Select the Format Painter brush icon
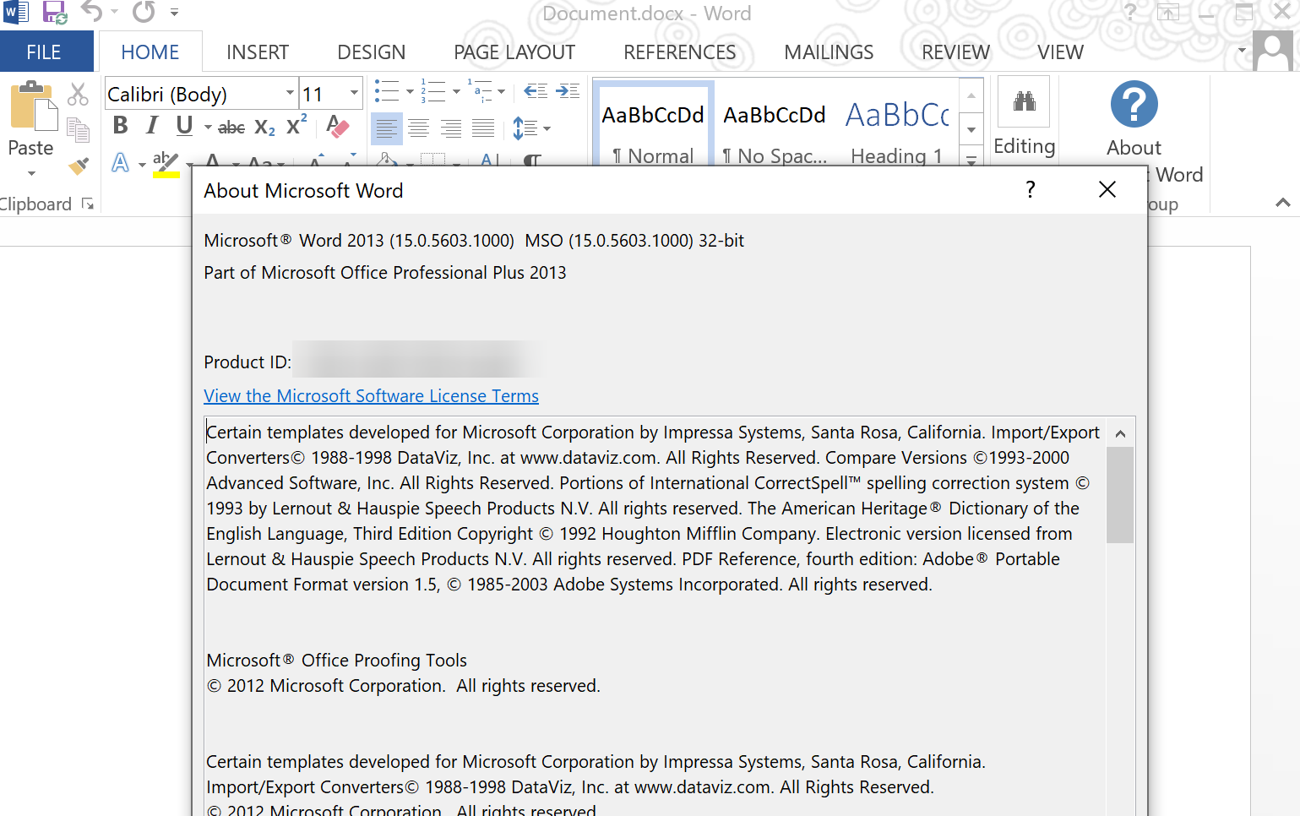Viewport: 1300px width, 816px height. pos(79,166)
